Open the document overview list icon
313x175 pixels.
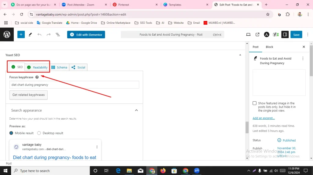pos(58,35)
